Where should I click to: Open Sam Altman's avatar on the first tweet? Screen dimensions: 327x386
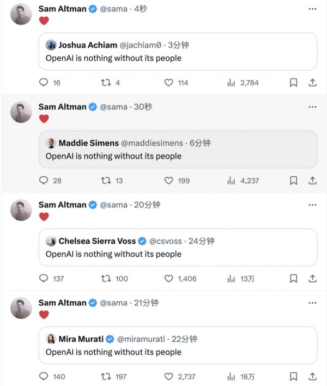pyautogui.click(x=21, y=14)
